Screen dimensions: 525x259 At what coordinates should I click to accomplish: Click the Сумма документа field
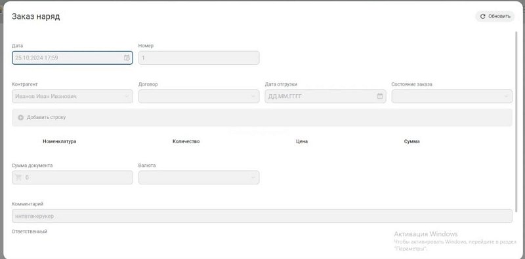tap(72, 177)
